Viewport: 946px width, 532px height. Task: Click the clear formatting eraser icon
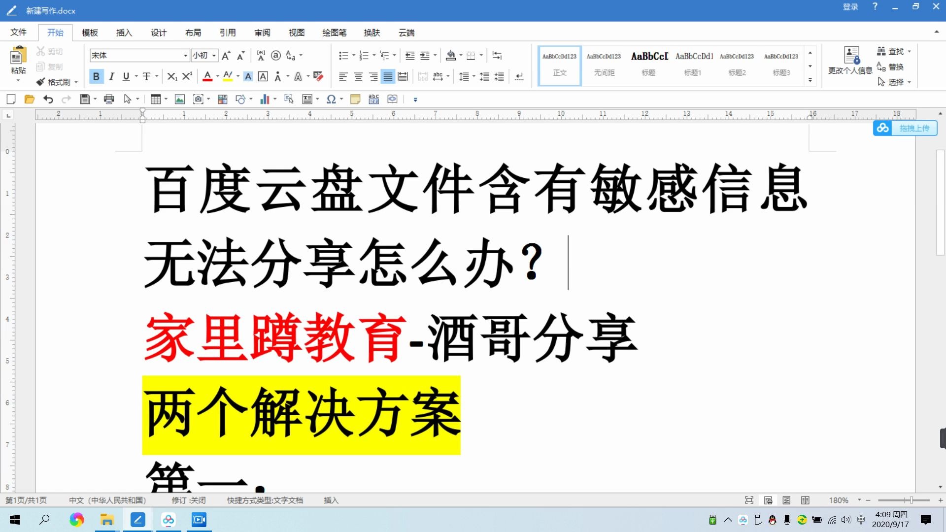318,76
